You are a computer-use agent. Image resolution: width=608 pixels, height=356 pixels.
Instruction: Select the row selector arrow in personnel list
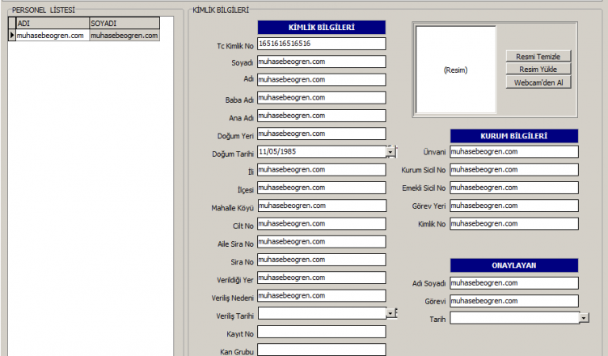[12, 35]
